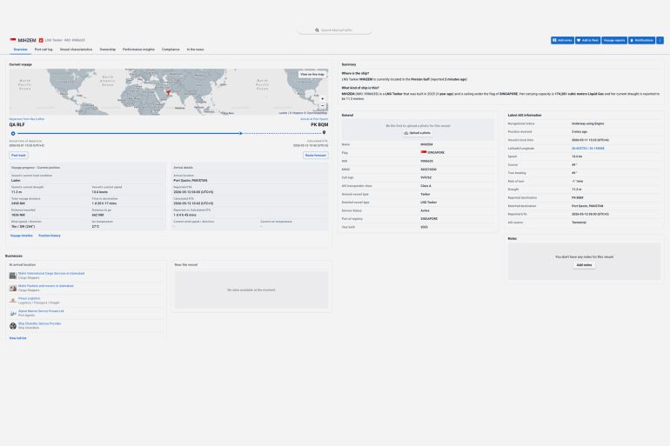670x446 pixels.
Task: Open the Vessel characteristics tab
Action: [x=76, y=50]
